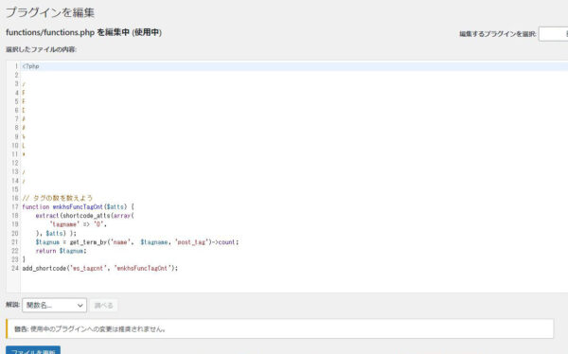Click the functions/functions.php を編集中 heading

point(83,32)
